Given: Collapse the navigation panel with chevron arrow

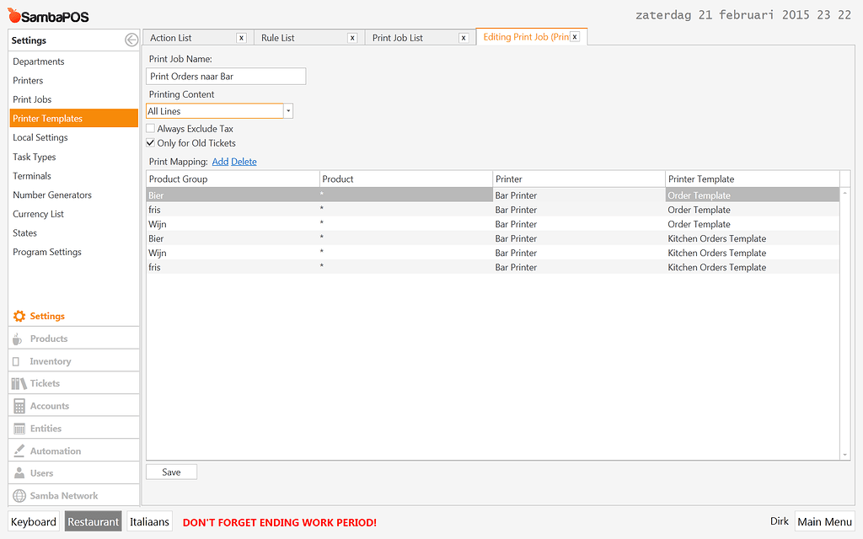Looking at the screenshot, I should [x=131, y=38].
